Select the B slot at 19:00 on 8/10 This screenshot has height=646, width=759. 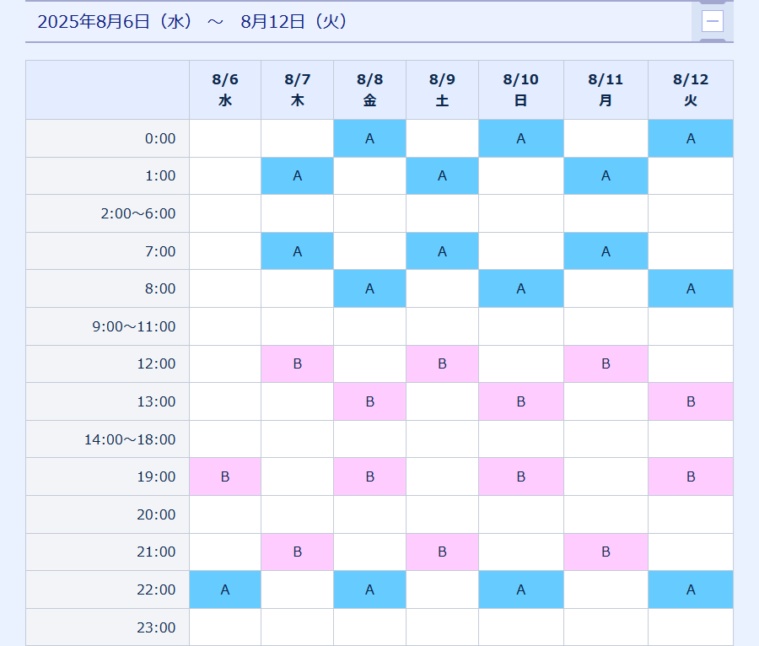(x=520, y=476)
